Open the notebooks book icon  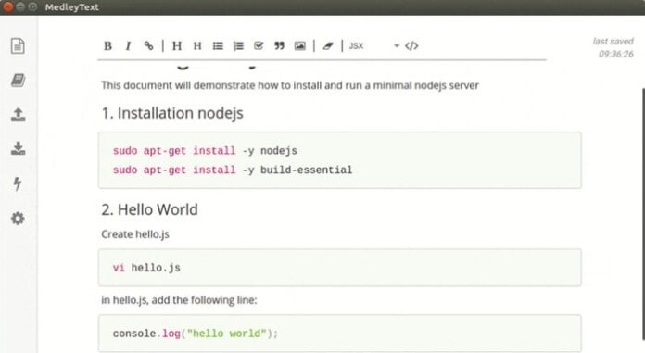[18, 81]
